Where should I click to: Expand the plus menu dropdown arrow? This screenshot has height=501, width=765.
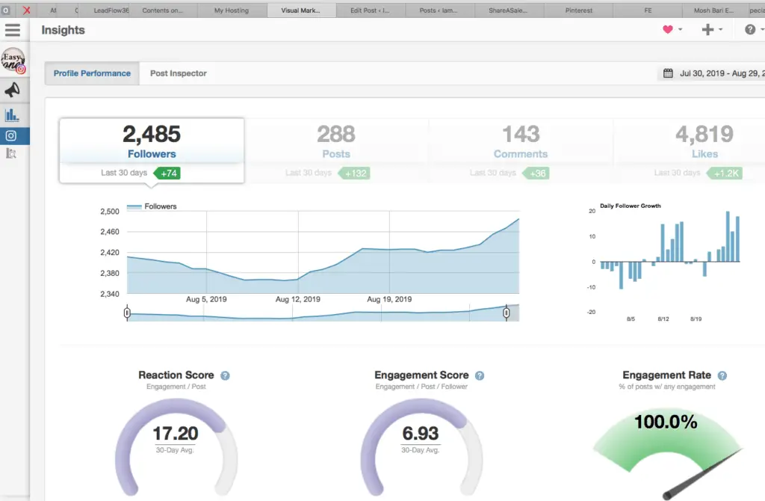pos(721,30)
